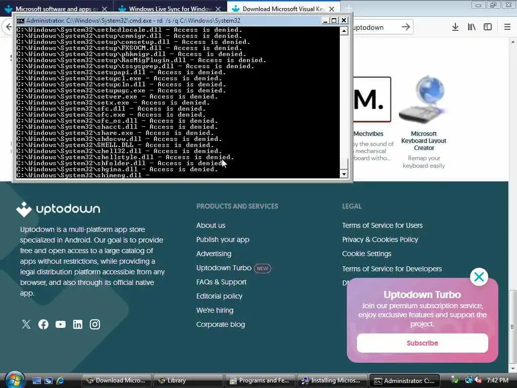
Task: Close the Download Microsoft Visual Keyboard tab
Action: 332,9
